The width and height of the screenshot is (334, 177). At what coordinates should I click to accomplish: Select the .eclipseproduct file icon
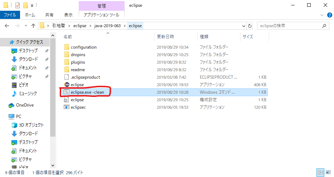click(67, 77)
